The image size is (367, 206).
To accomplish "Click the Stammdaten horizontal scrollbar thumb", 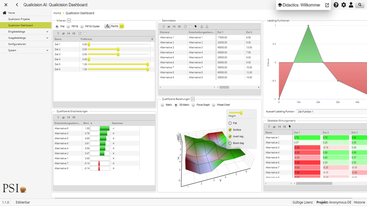I will (224, 87).
